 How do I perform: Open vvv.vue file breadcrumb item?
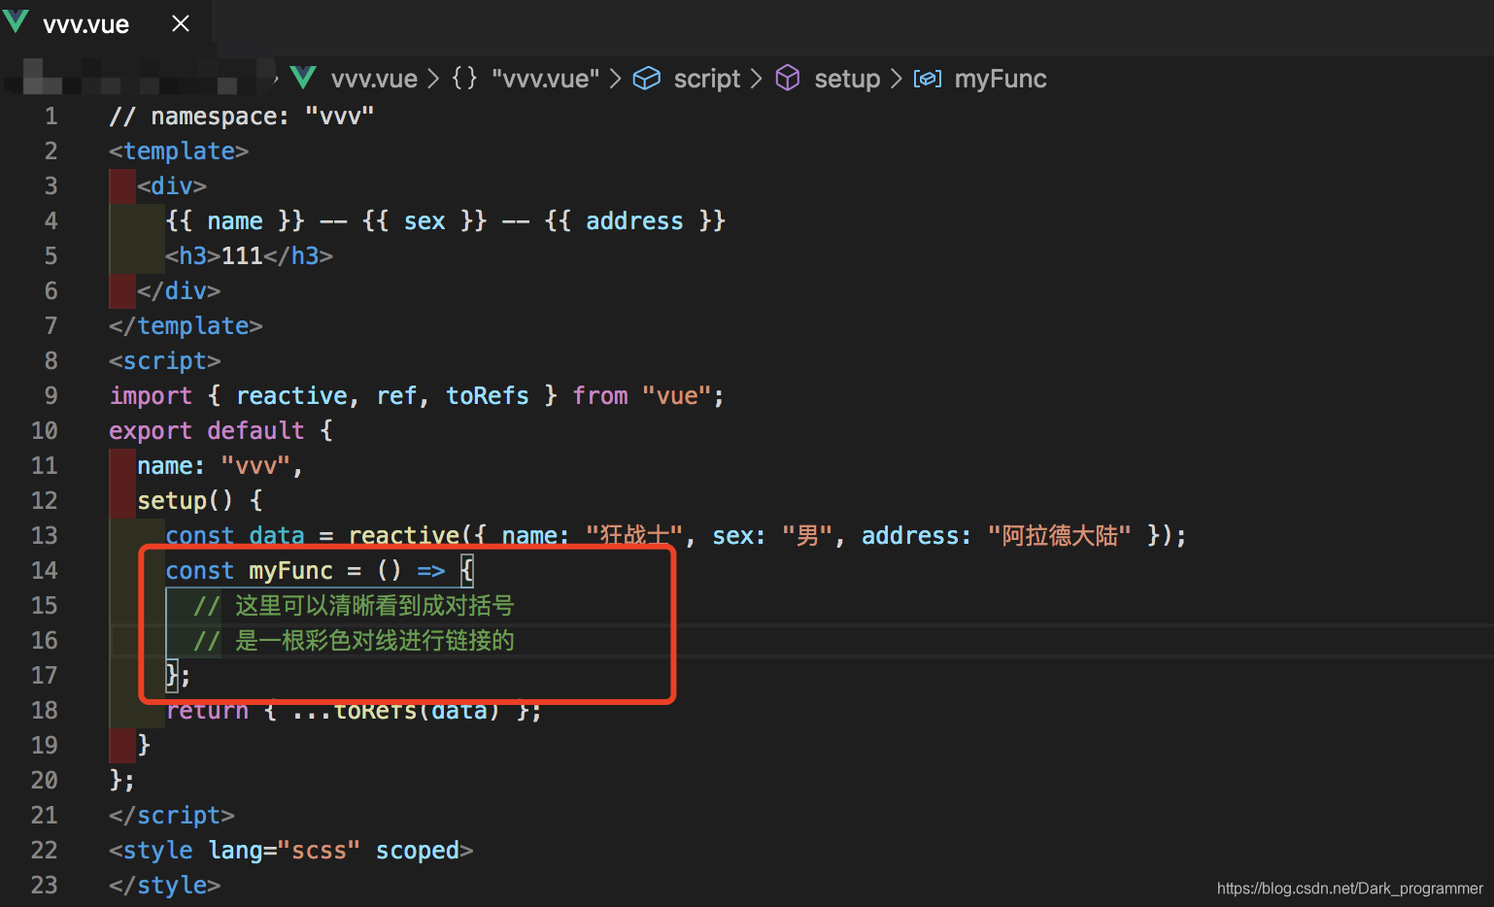tap(374, 79)
